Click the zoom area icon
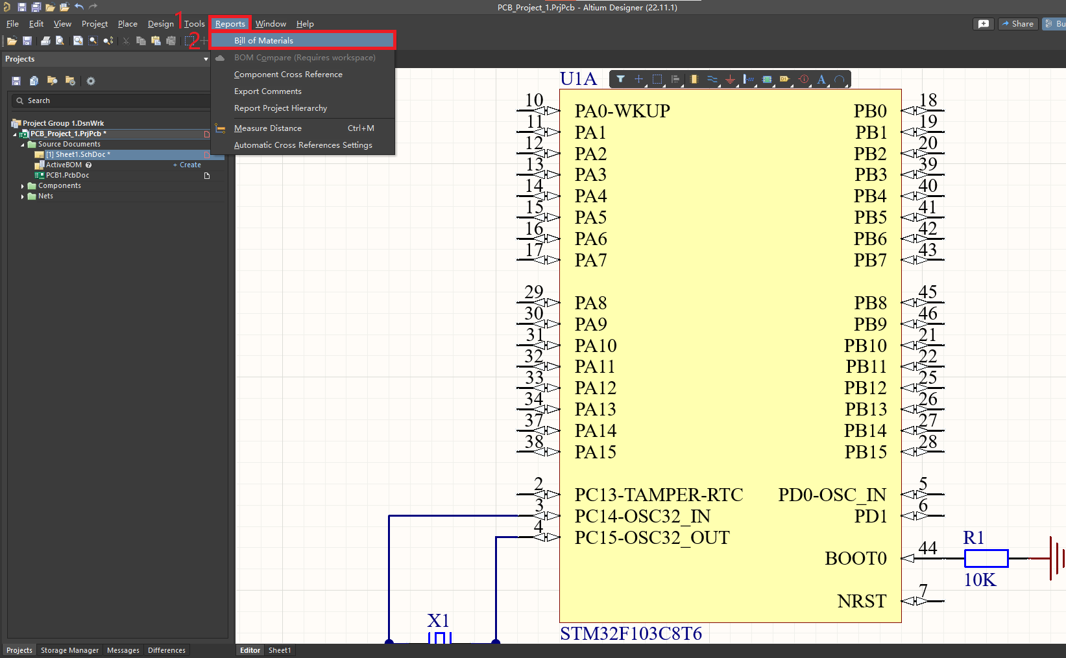1066x658 pixels. click(x=93, y=40)
